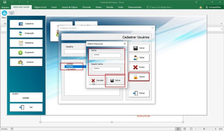Open the Orçamento module
224x131 pixels.
[26, 53]
